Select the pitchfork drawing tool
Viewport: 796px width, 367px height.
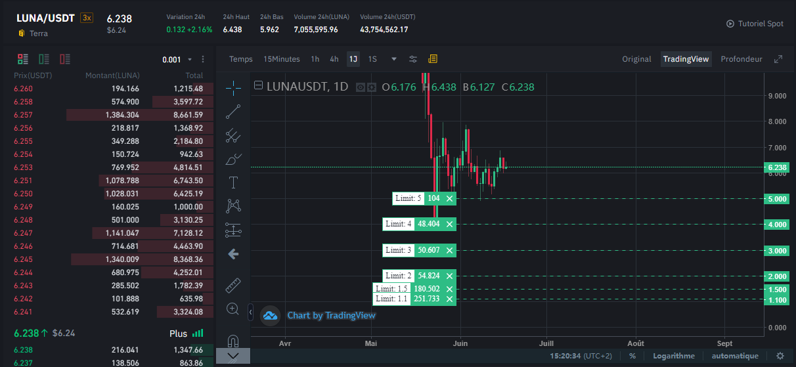pos(233,136)
